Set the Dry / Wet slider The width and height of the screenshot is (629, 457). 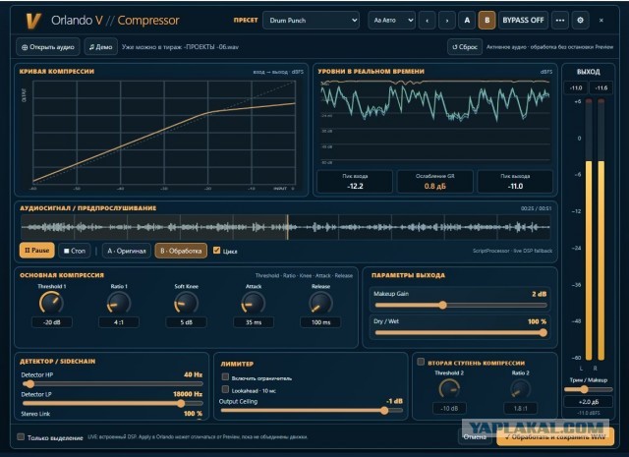click(x=461, y=332)
